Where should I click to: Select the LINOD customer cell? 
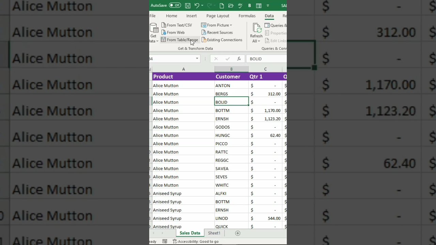(231, 218)
